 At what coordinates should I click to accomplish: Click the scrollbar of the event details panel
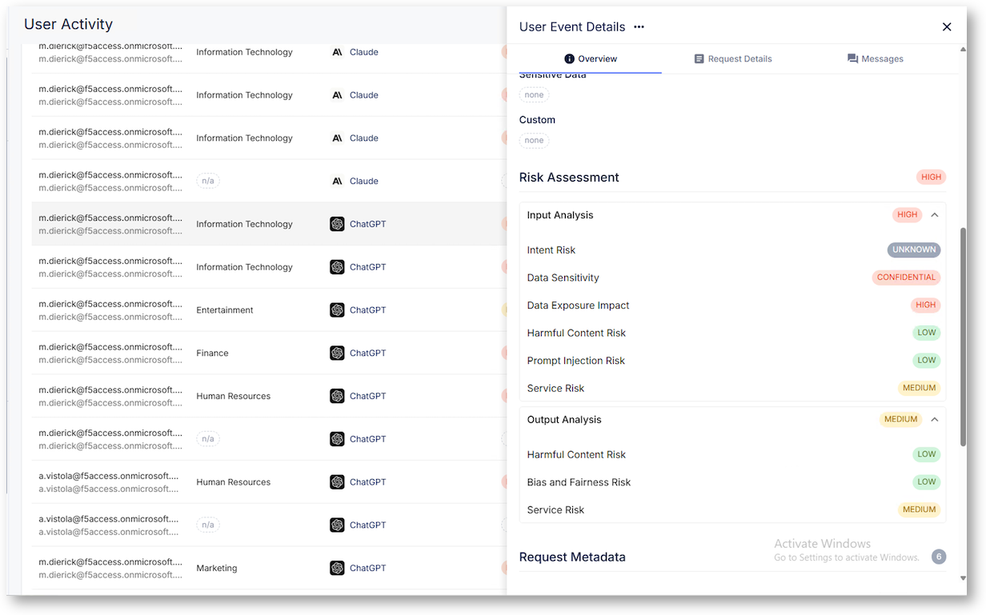[x=963, y=336]
